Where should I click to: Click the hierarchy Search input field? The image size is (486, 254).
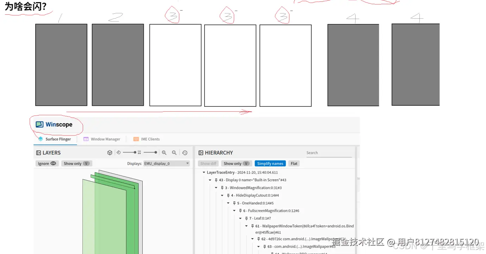[x=329, y=153]
